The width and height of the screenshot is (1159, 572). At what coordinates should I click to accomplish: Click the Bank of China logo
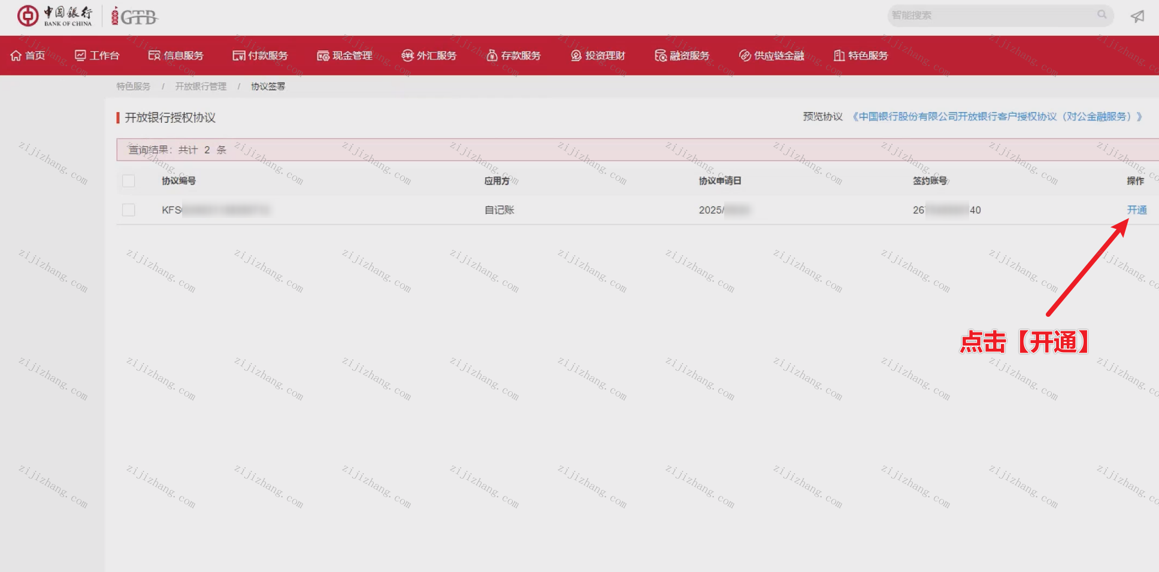pyautogui.click(x=55, y=16)
